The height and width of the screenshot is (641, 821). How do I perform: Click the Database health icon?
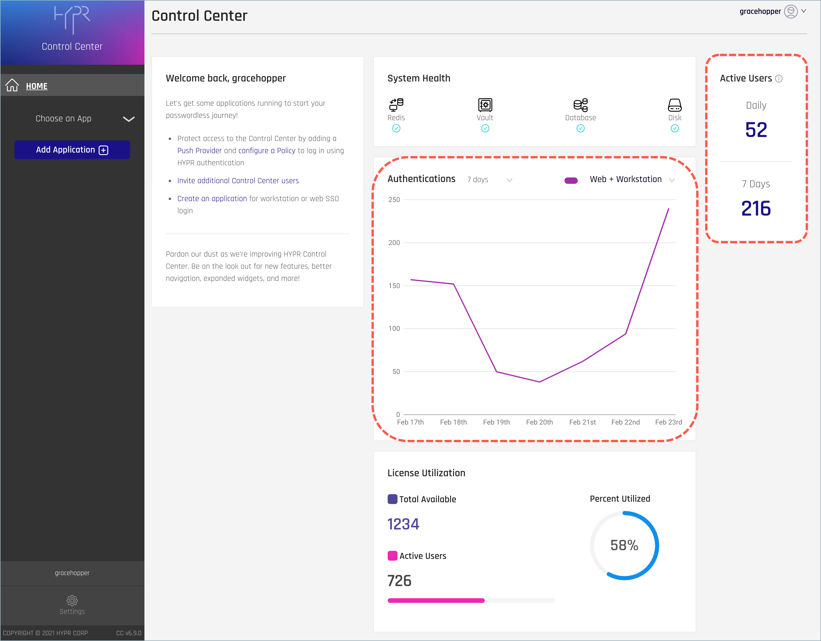click(580, 105)
